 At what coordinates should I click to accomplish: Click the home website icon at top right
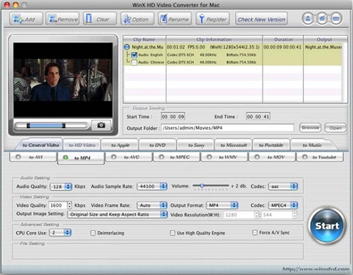click(322, 19)
